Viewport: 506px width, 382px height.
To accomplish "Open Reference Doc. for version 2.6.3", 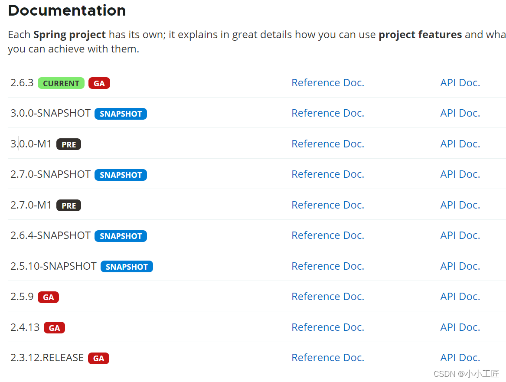I will (327, 83).
